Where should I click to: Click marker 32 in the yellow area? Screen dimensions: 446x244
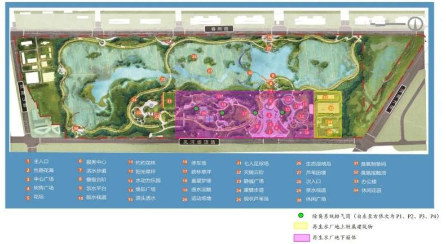[x=331, y=108]
